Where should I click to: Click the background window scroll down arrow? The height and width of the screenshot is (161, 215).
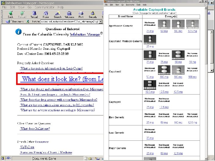(x=212, y=71)
